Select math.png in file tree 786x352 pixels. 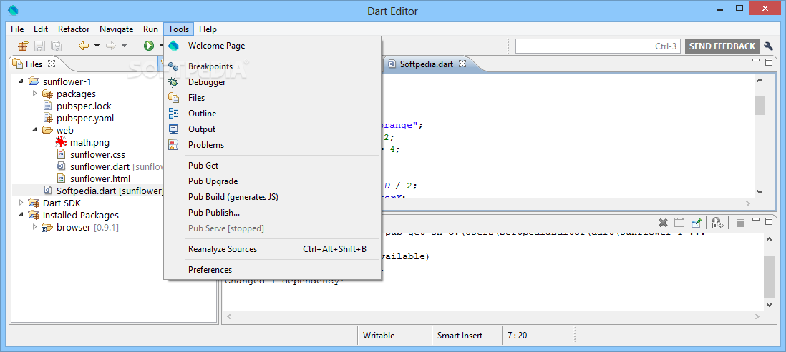pos(89,143)
